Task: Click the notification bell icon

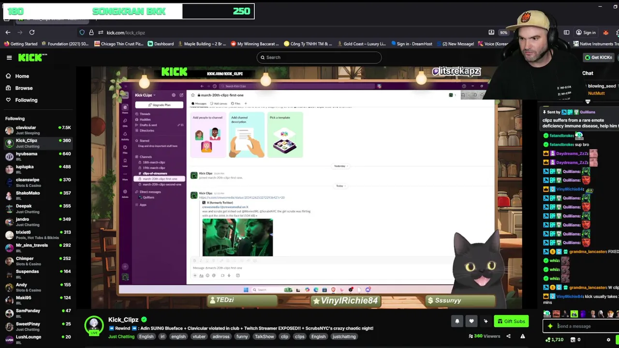Action: [x=457, y=321]
